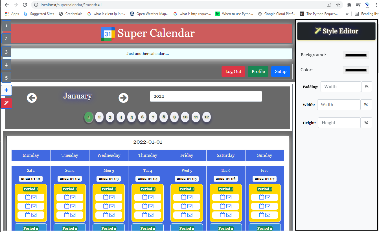The width and height of the screenshot is (379, 232).
Task: Click the % unit button beside Padding
Action: click(x=367, y=87)
